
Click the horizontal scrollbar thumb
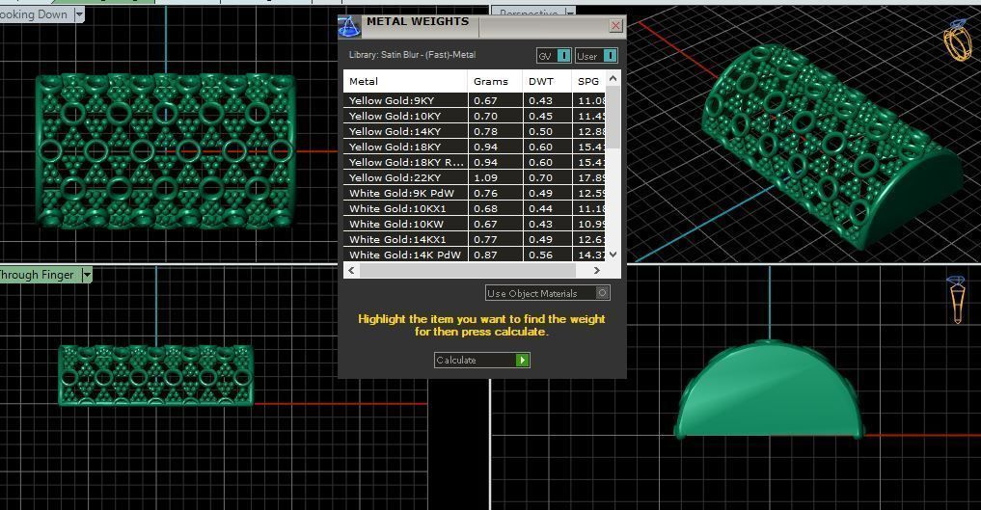click(468, 271)
